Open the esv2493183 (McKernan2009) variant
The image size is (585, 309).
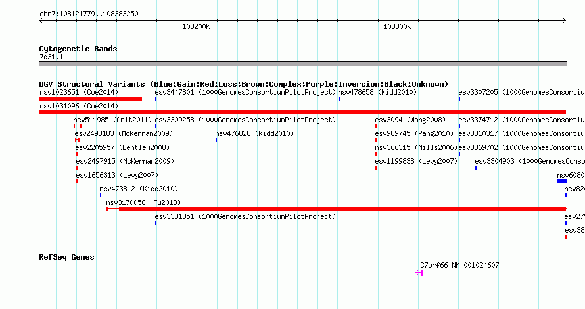(x=124, y=133)
